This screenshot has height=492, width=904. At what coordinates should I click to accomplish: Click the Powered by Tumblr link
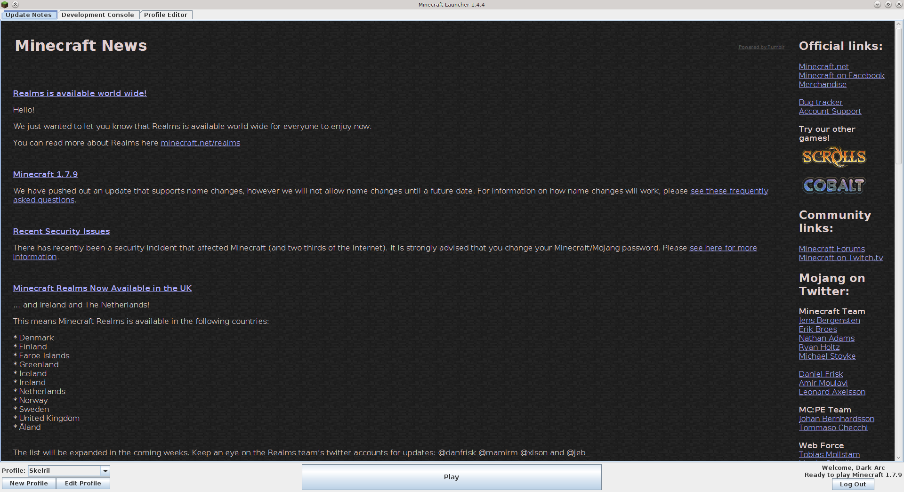point(761,47)
